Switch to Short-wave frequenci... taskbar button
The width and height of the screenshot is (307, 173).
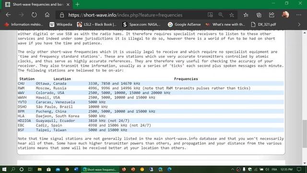tap(100, 169)
